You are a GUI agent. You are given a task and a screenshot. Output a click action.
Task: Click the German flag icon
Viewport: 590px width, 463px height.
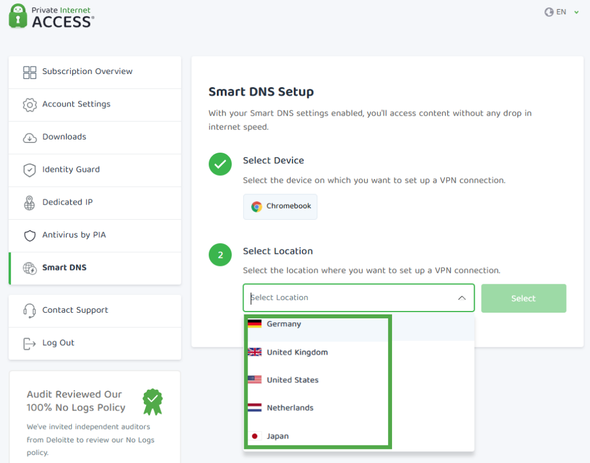254,323
